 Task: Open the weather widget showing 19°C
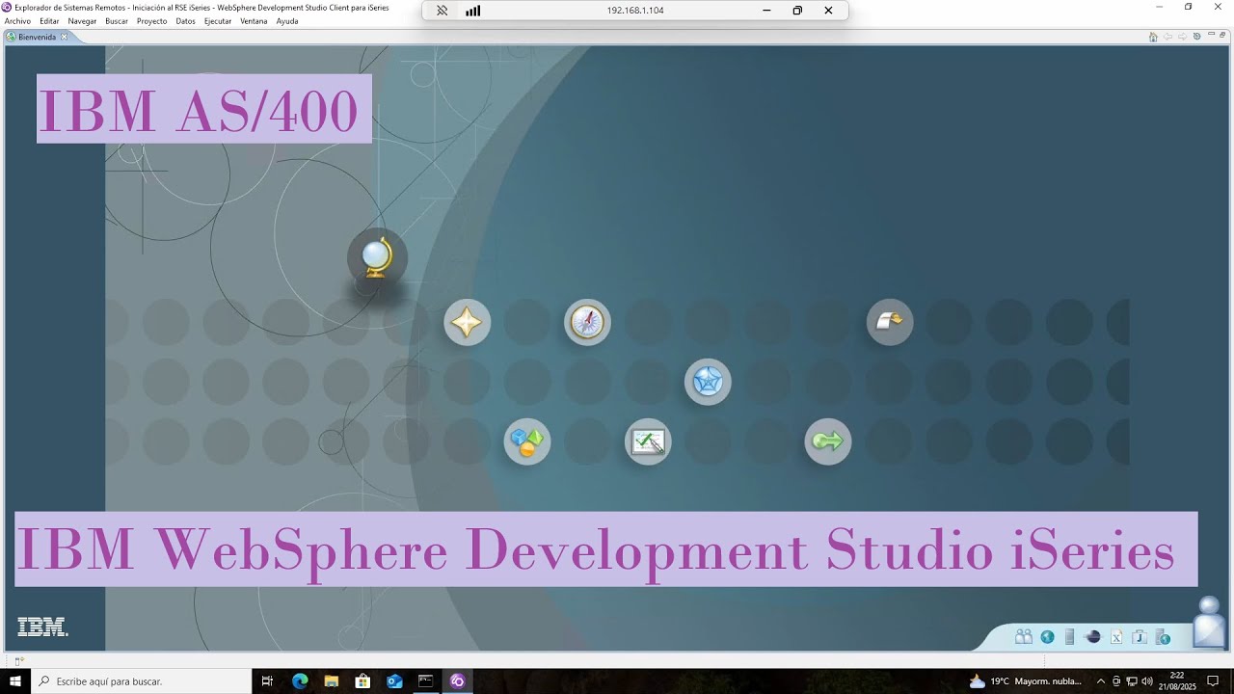point(1025,681)
